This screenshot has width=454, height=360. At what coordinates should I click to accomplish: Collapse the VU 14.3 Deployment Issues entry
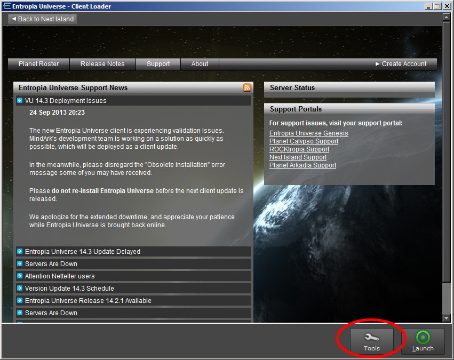[20, 100]
